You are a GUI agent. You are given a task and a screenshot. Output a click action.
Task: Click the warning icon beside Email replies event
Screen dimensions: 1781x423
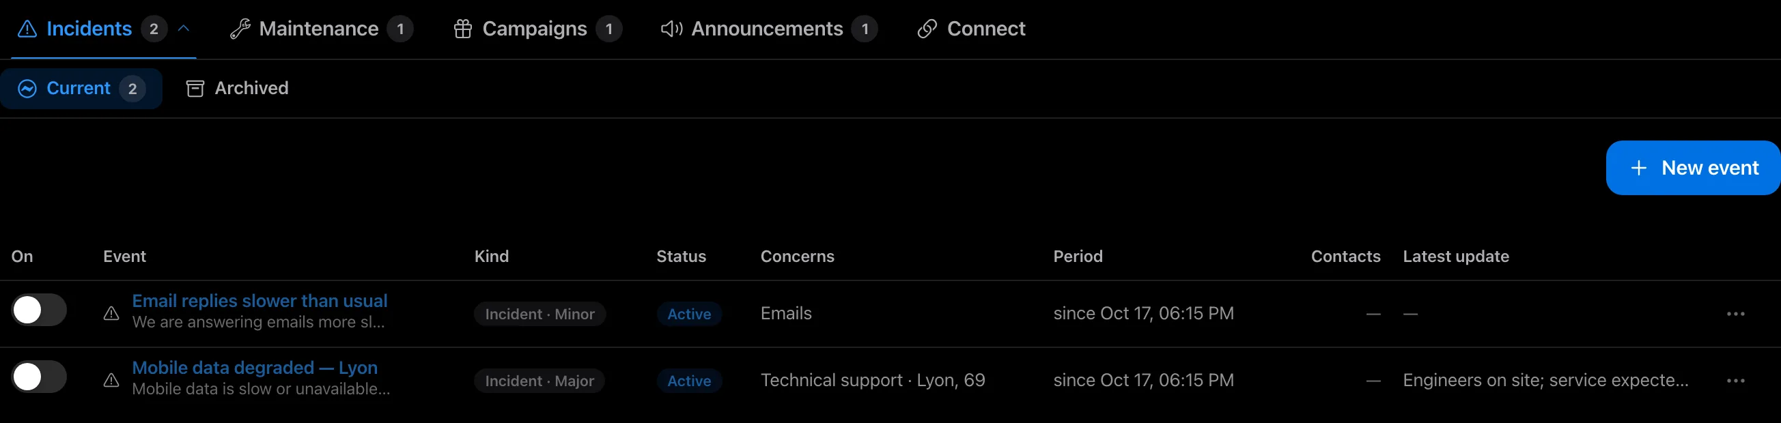tap(111, 314)
